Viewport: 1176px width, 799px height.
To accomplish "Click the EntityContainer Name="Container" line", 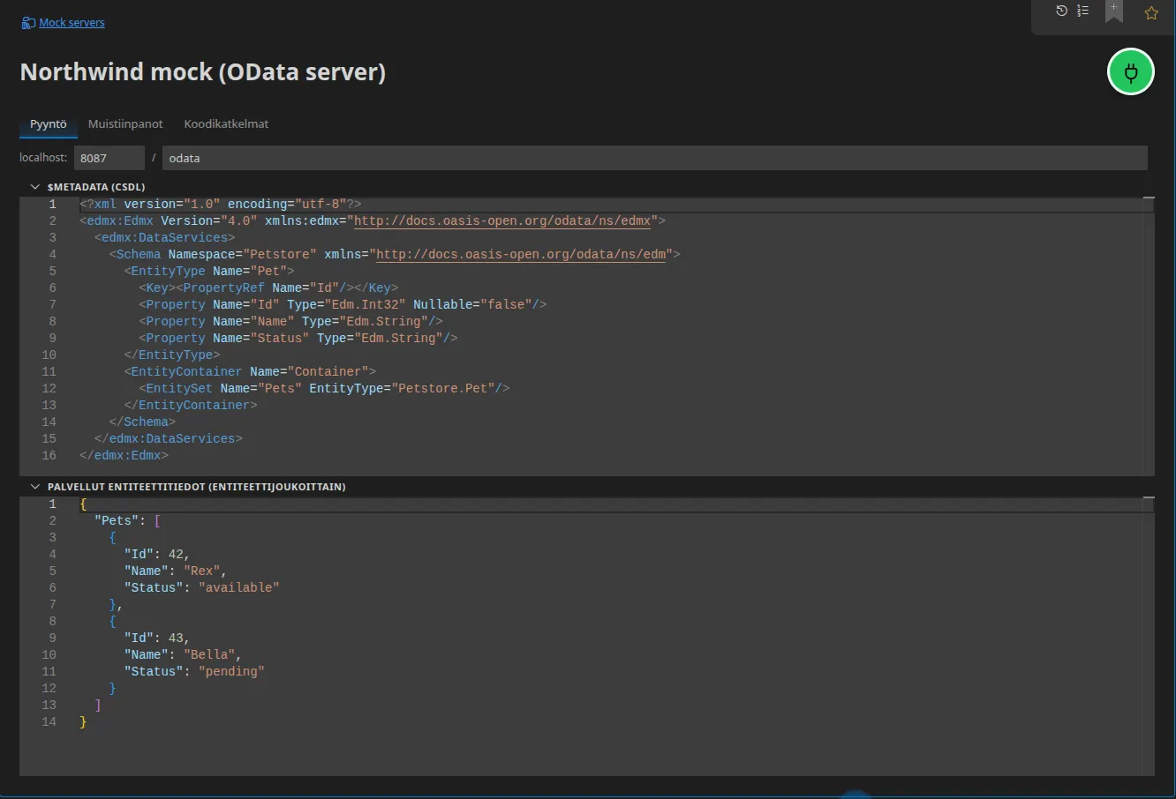I will 250,371.
